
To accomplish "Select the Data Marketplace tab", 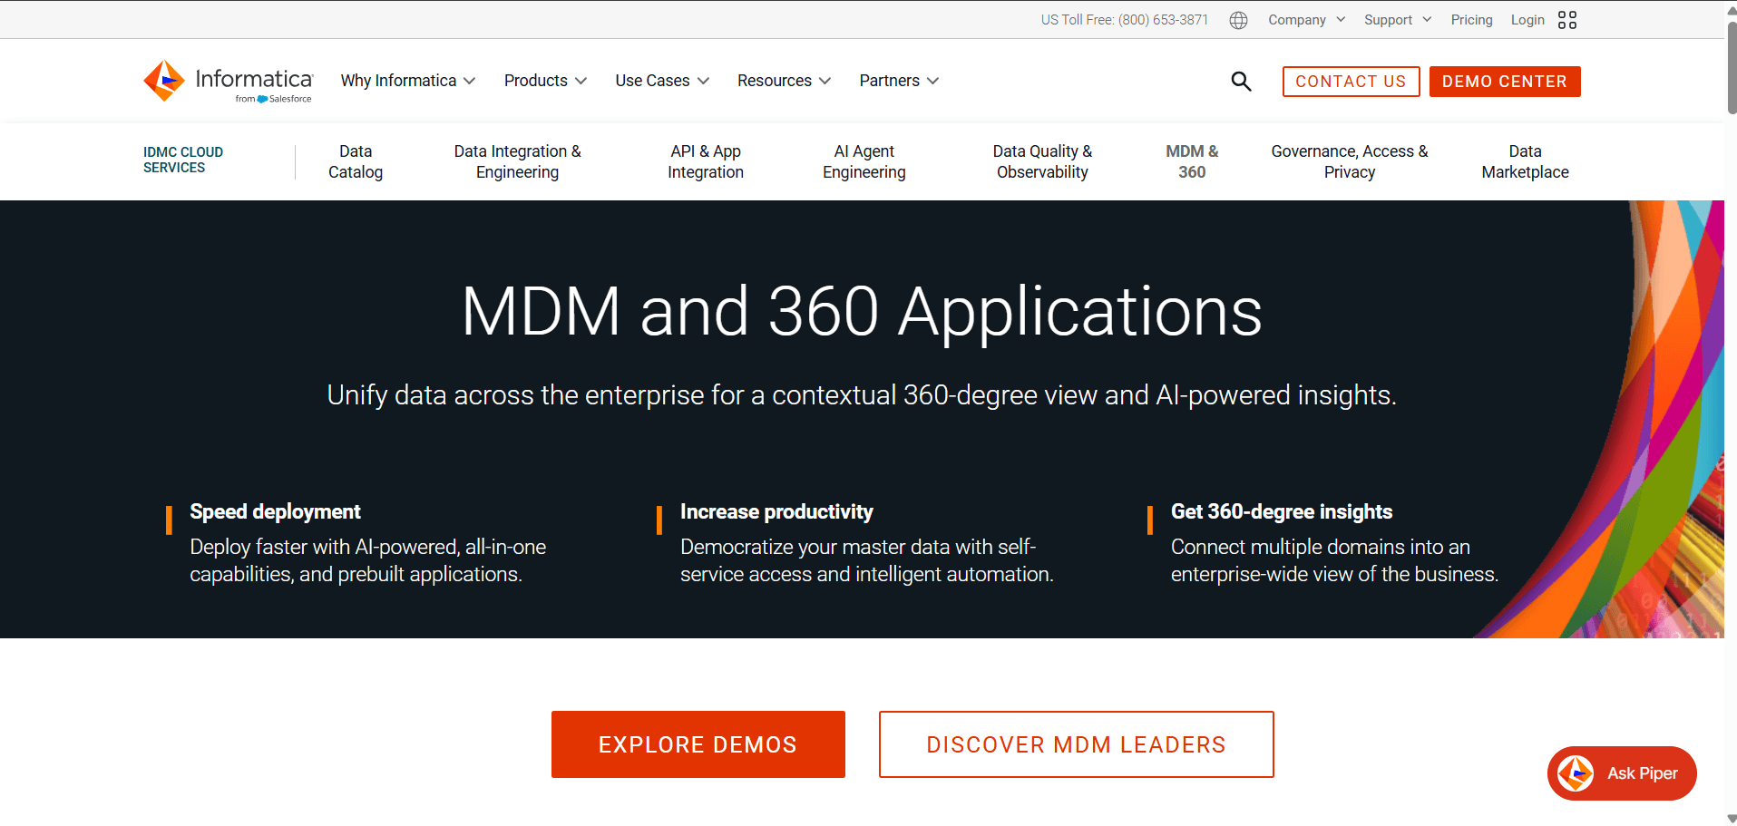I will click(1525, 161).
